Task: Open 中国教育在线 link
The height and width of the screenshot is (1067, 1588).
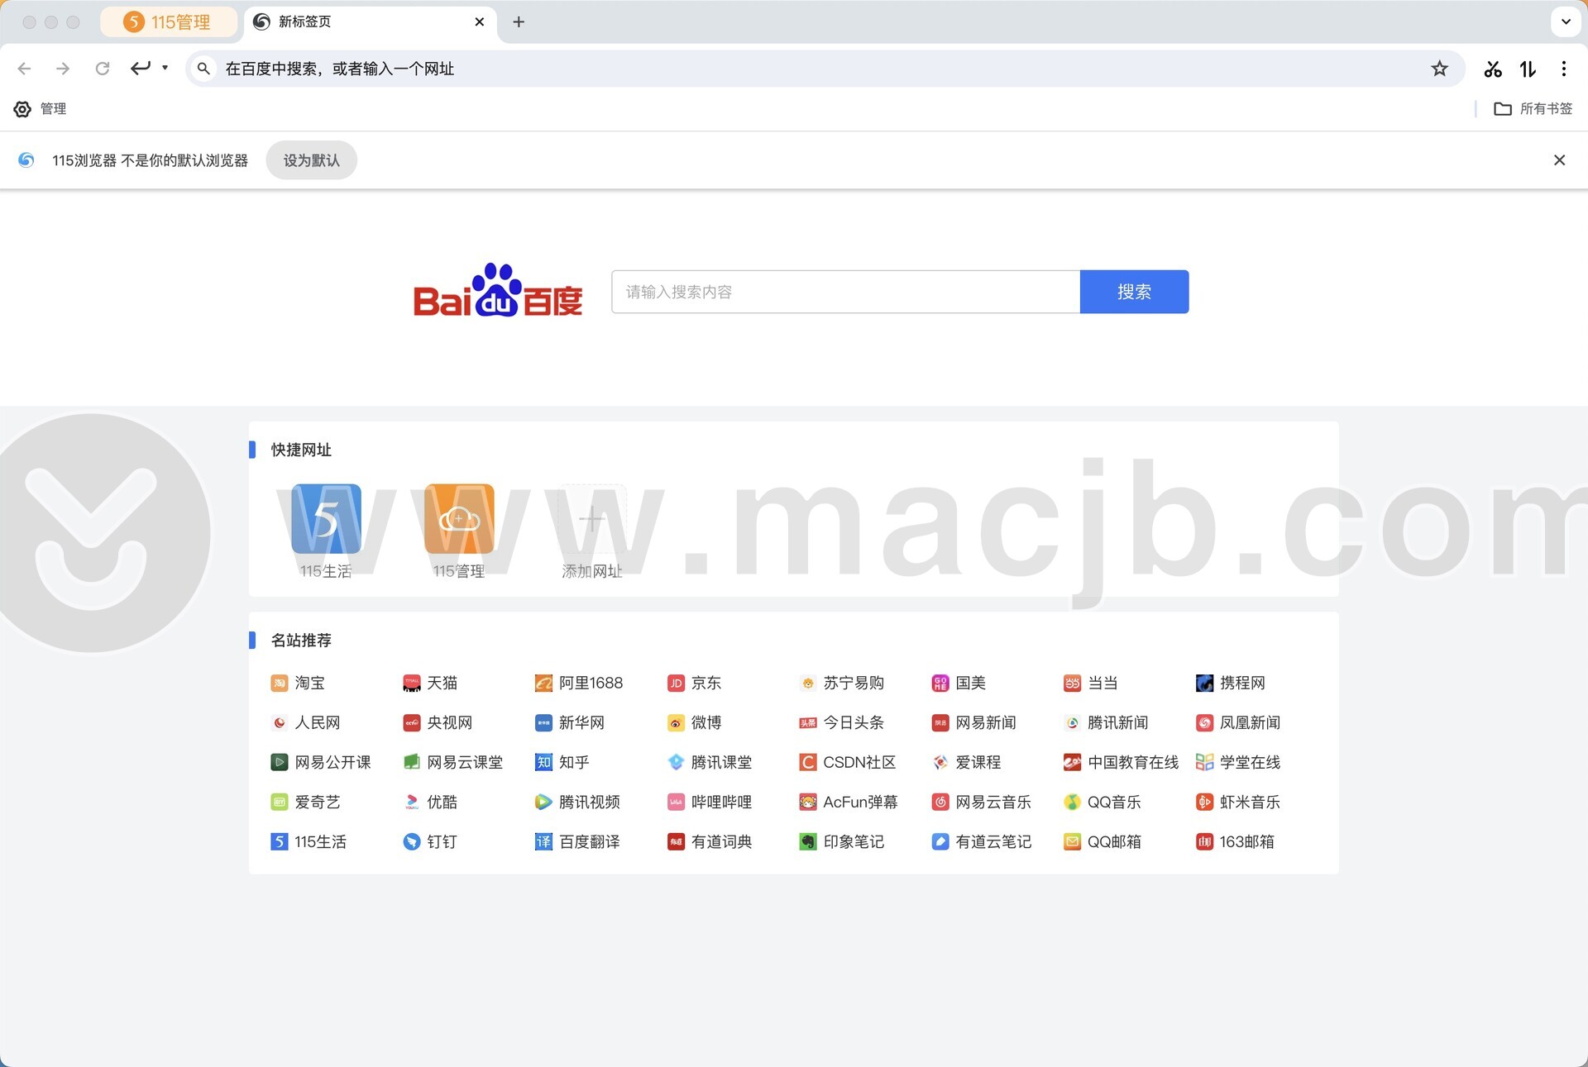Action: 1122,762
